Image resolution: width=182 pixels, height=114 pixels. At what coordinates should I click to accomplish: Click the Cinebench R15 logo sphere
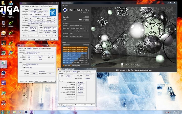coord(65,10)
